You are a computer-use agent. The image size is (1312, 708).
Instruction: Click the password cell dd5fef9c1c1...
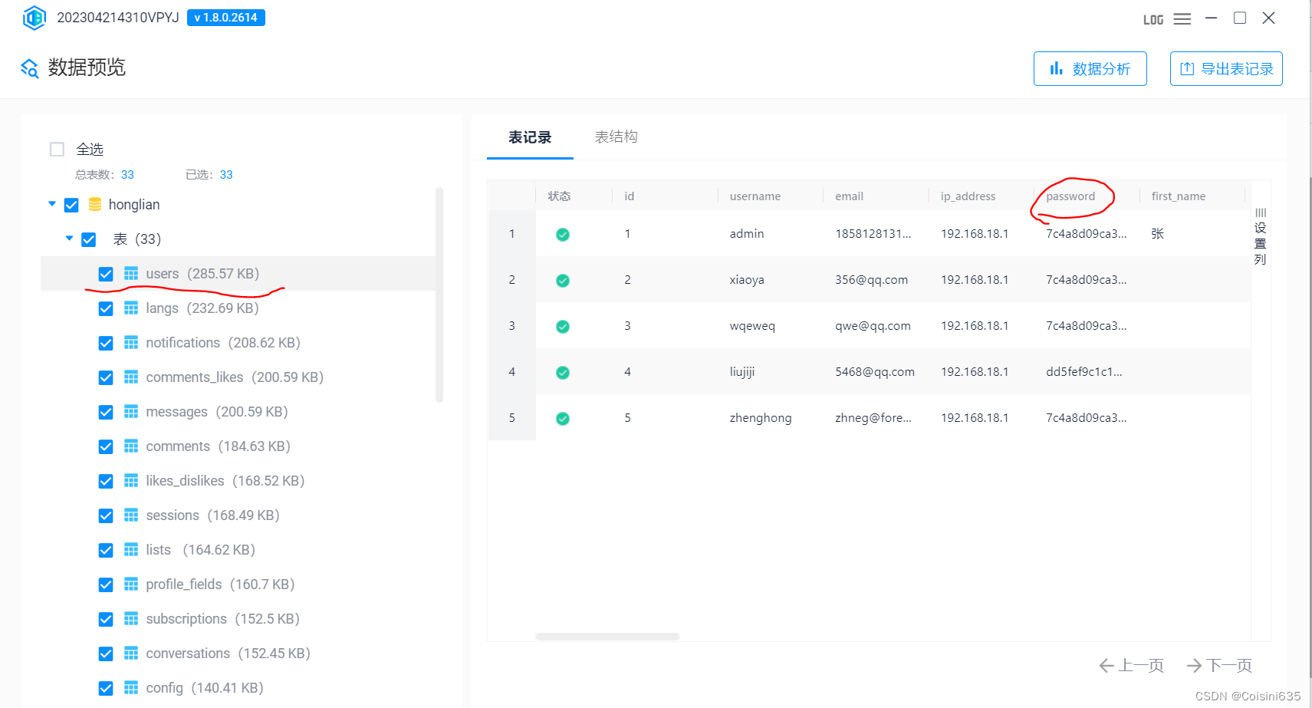coord(1084,372)
